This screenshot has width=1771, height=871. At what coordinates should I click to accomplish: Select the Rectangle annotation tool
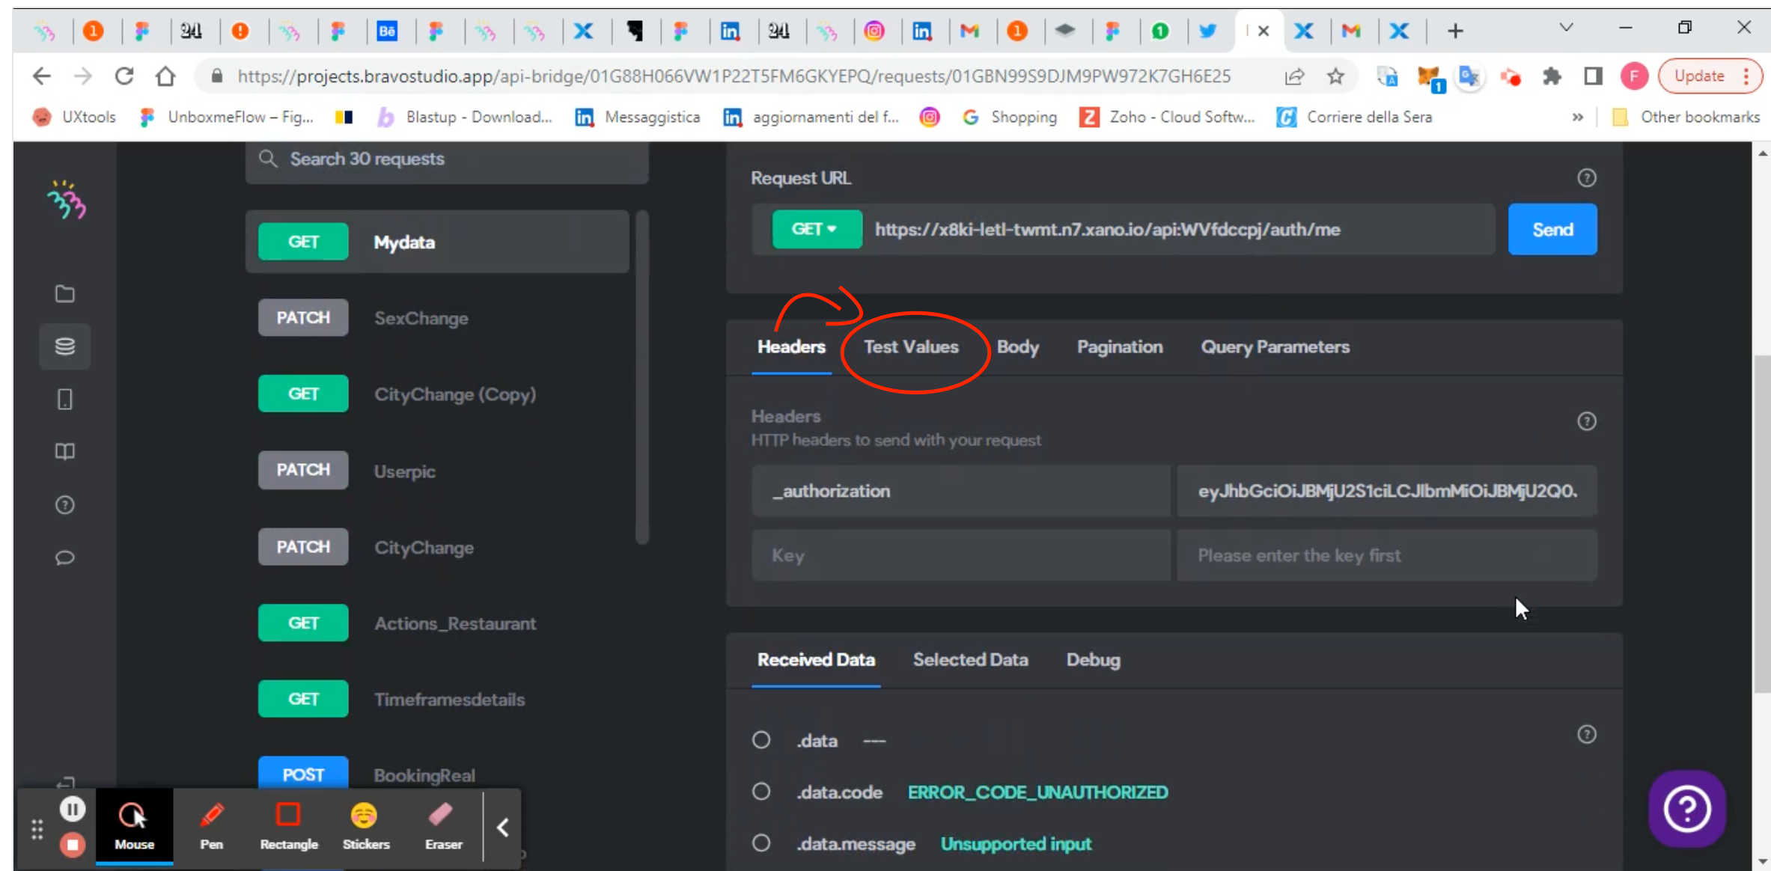point(289,826)
